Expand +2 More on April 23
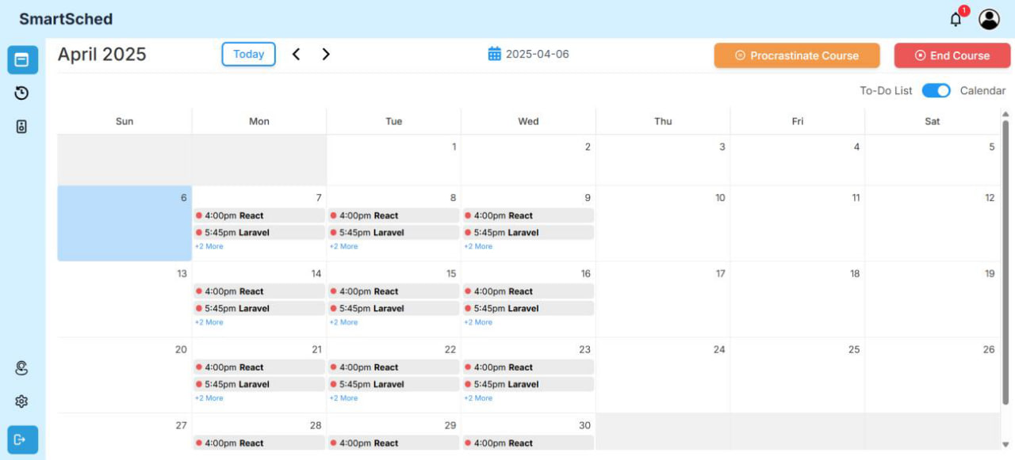Screen dimensions: 1015x460 tap(478, 398)
